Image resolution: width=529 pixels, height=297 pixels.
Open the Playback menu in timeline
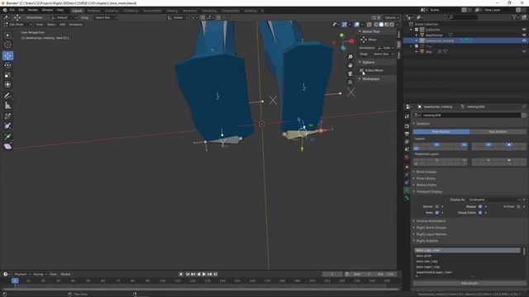[22, 274]
